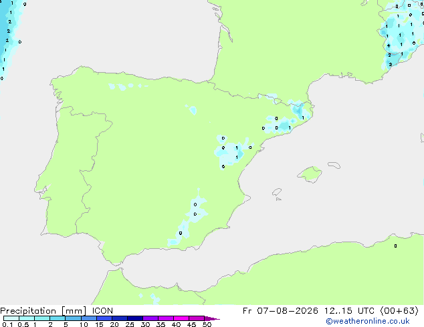424x327 pixels.
Task: Click the date "Fr 07-08-2026"
Action: (280, 311)
